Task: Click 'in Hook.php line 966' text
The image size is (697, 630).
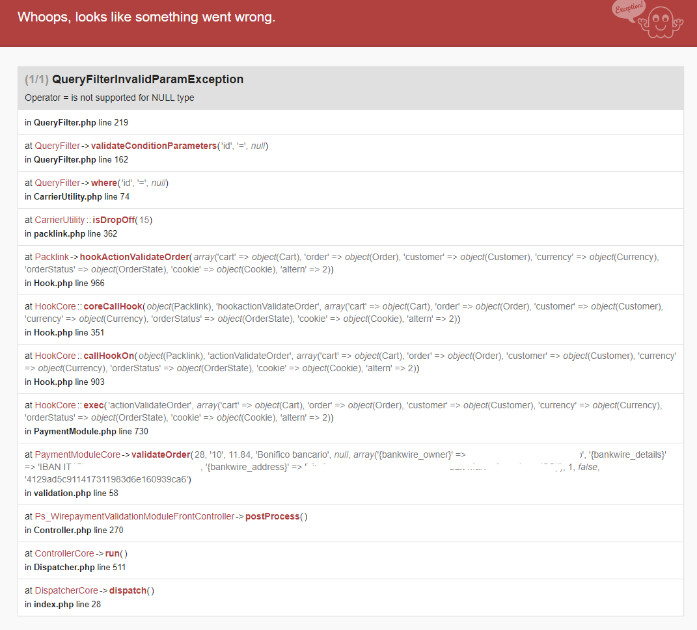Action: pos(65,283)
